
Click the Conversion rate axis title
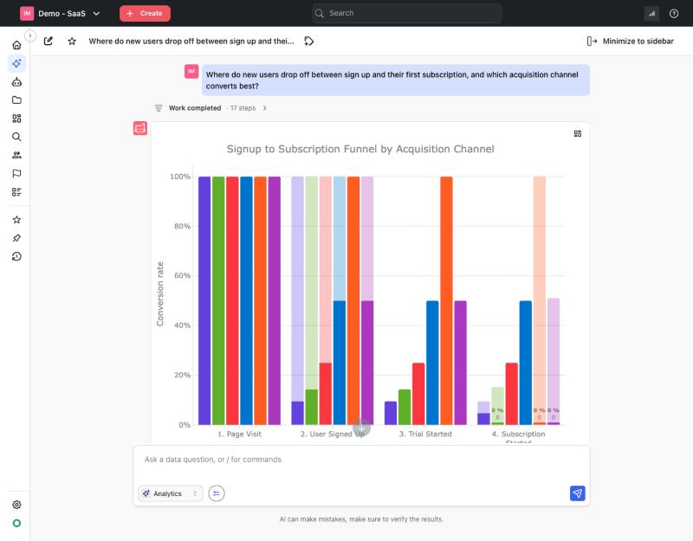click(x=160, y=293)
